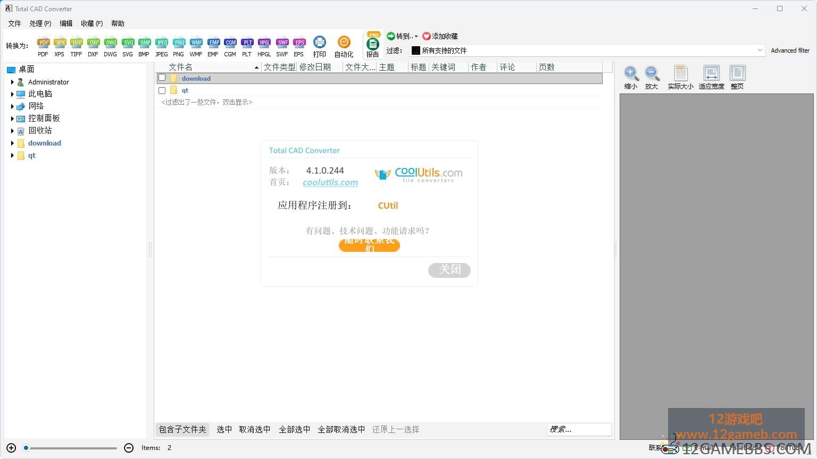The image size is (817, 459).
Task: Expand 此电脑 tree node
Action: pos(12,94)
